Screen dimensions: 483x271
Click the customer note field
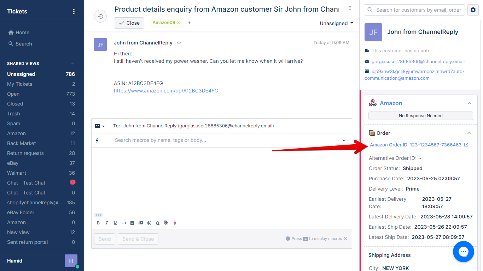click(402, 50)
